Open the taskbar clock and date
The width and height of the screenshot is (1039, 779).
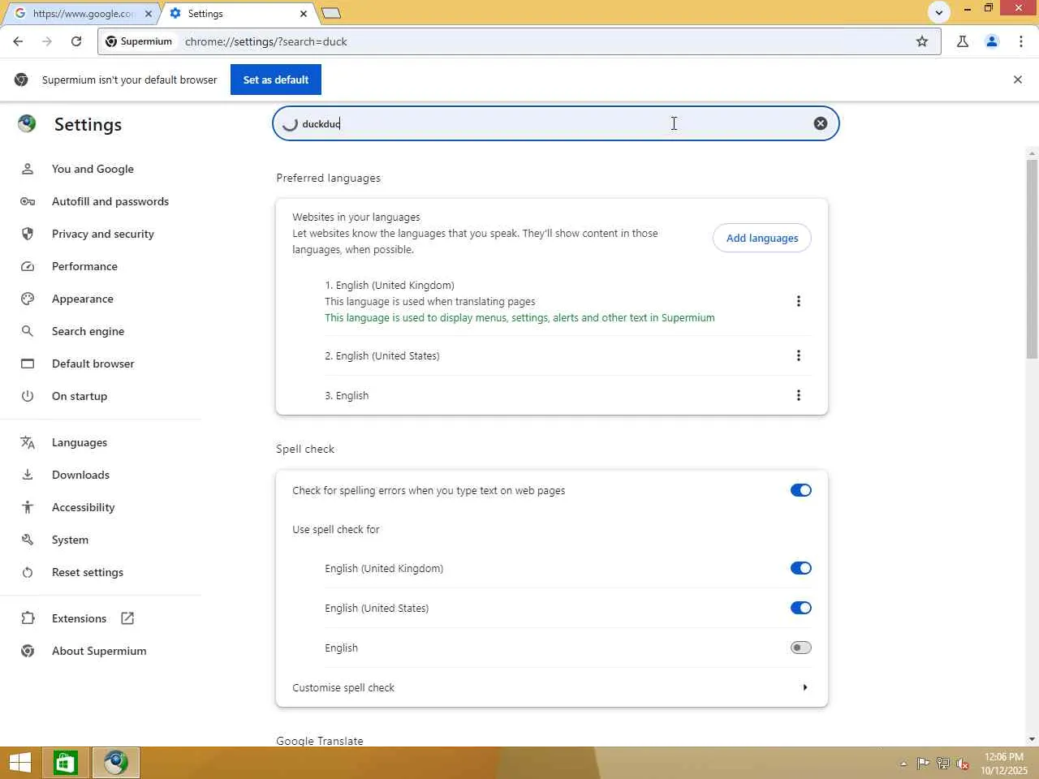(x=1004, y=764)
